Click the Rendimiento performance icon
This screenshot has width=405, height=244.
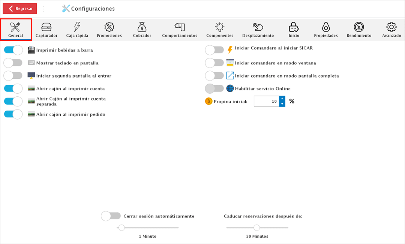[x=358, y=29]
